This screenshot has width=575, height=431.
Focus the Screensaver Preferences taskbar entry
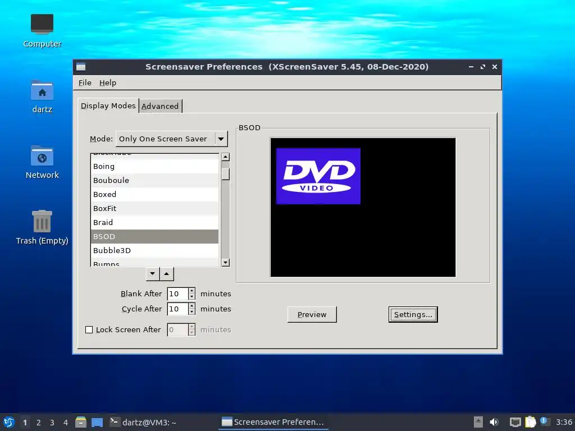273,422
